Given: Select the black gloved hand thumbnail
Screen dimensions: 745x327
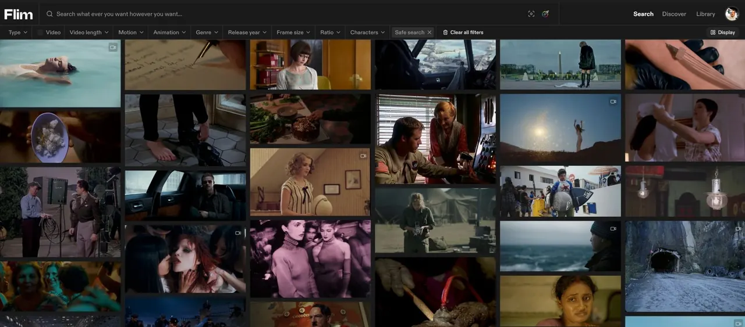Looking at the screenshot, I should [x=685, y=65].
